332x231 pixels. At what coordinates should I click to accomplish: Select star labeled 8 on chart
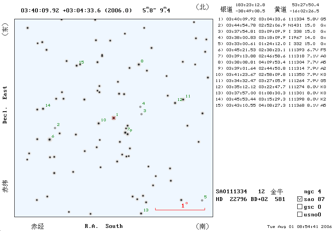(x=139, y=64)
